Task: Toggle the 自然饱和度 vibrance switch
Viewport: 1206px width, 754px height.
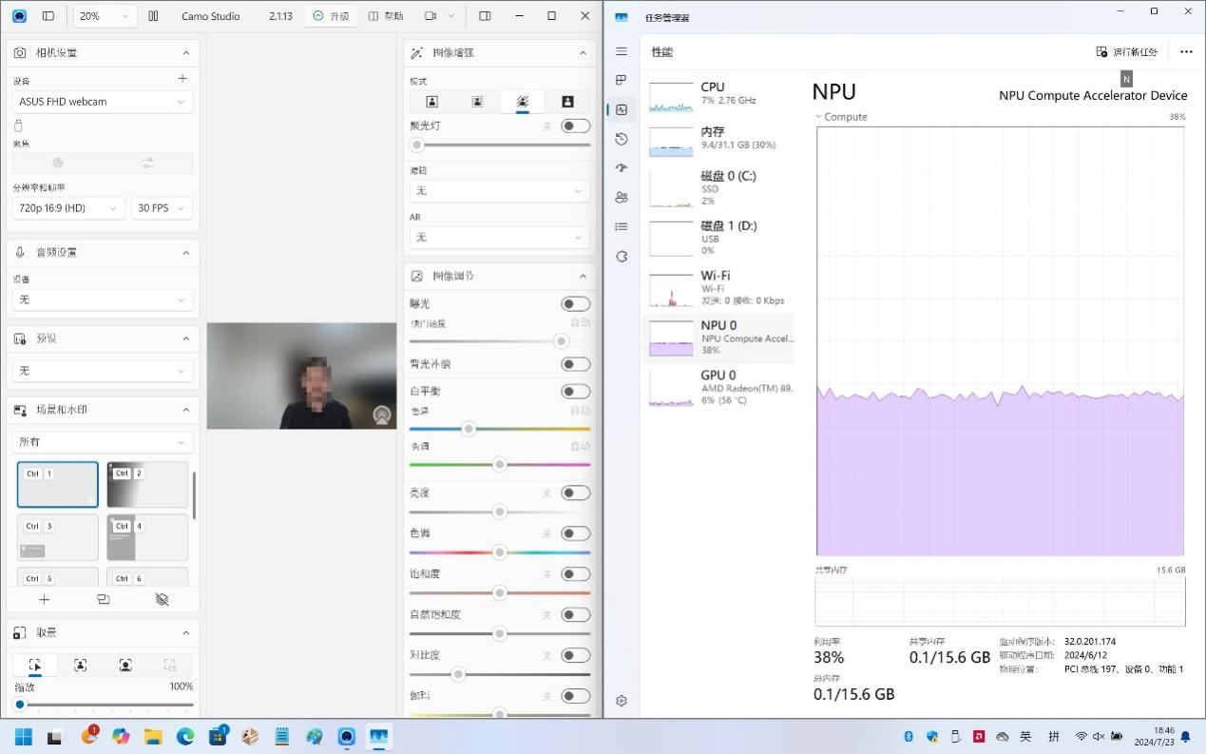Action: pos(575,615)
